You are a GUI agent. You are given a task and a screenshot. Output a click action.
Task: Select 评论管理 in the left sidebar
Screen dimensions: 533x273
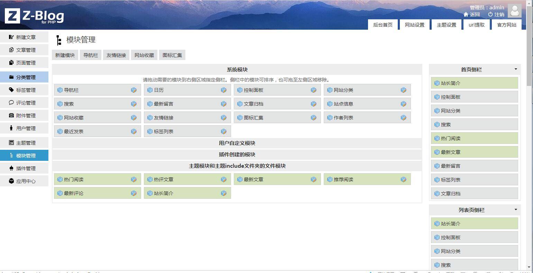tap(24, 103)
